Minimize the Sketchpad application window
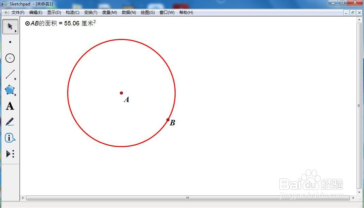 [333, 3]
